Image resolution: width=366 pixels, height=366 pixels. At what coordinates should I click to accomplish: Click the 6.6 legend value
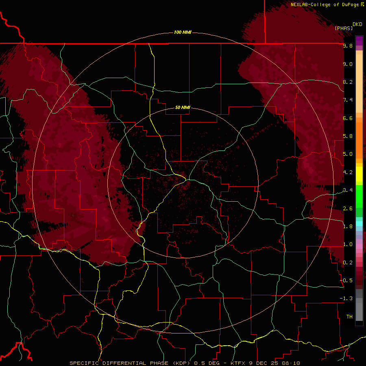tap(348, 118)
